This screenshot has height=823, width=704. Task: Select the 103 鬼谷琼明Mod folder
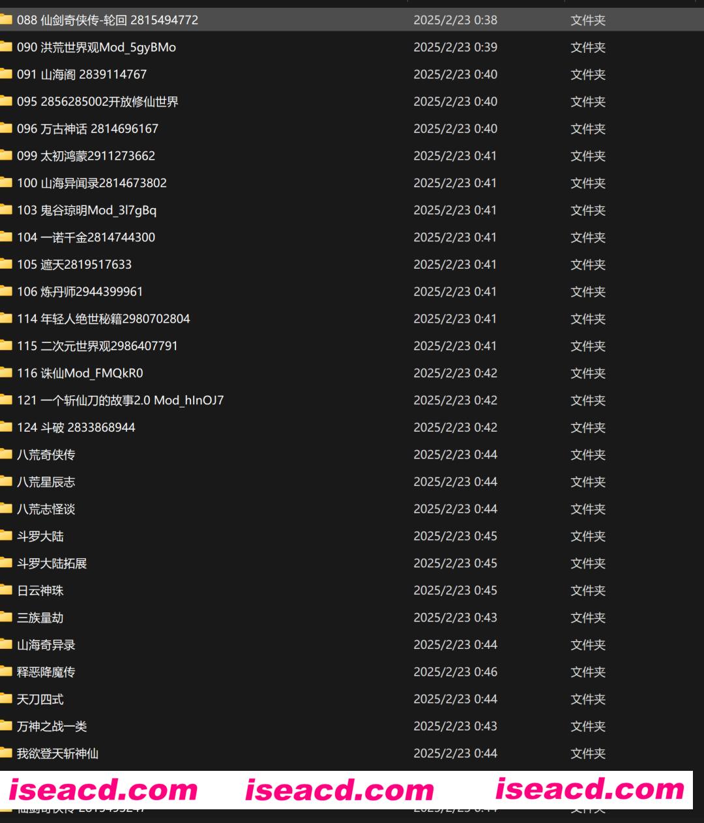(x=86, y=211)
